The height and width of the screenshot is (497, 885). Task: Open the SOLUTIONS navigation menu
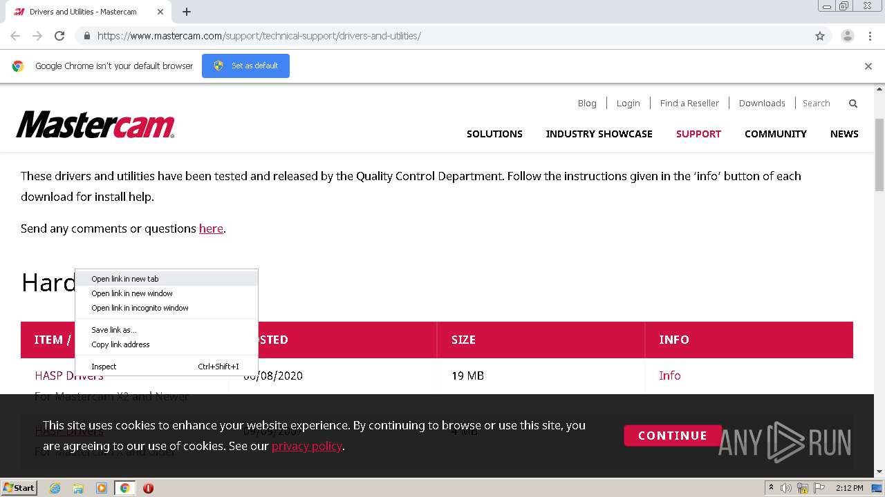pyautogui.click(x=494, y=134)
